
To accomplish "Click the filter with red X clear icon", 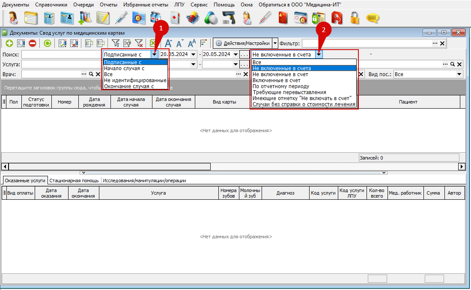I will (x=139, y=44).
